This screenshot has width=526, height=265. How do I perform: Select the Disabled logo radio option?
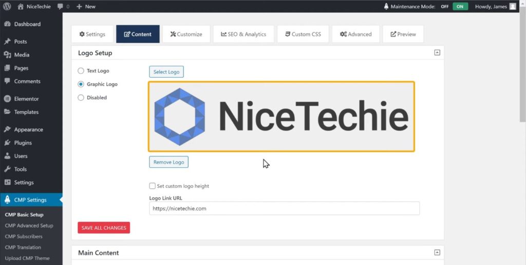pos(81,98)
